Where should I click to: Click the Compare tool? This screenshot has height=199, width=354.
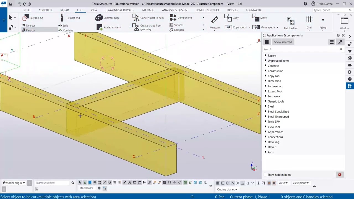(177, 30)
